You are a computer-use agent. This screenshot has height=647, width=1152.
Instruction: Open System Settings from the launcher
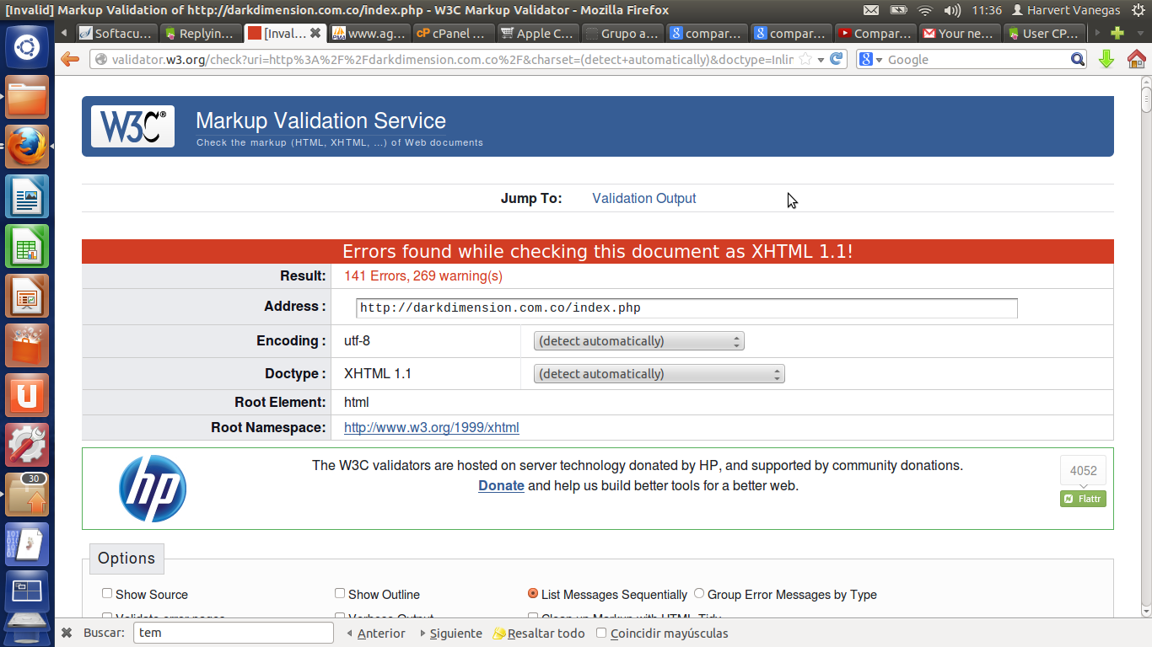[27, 445]
